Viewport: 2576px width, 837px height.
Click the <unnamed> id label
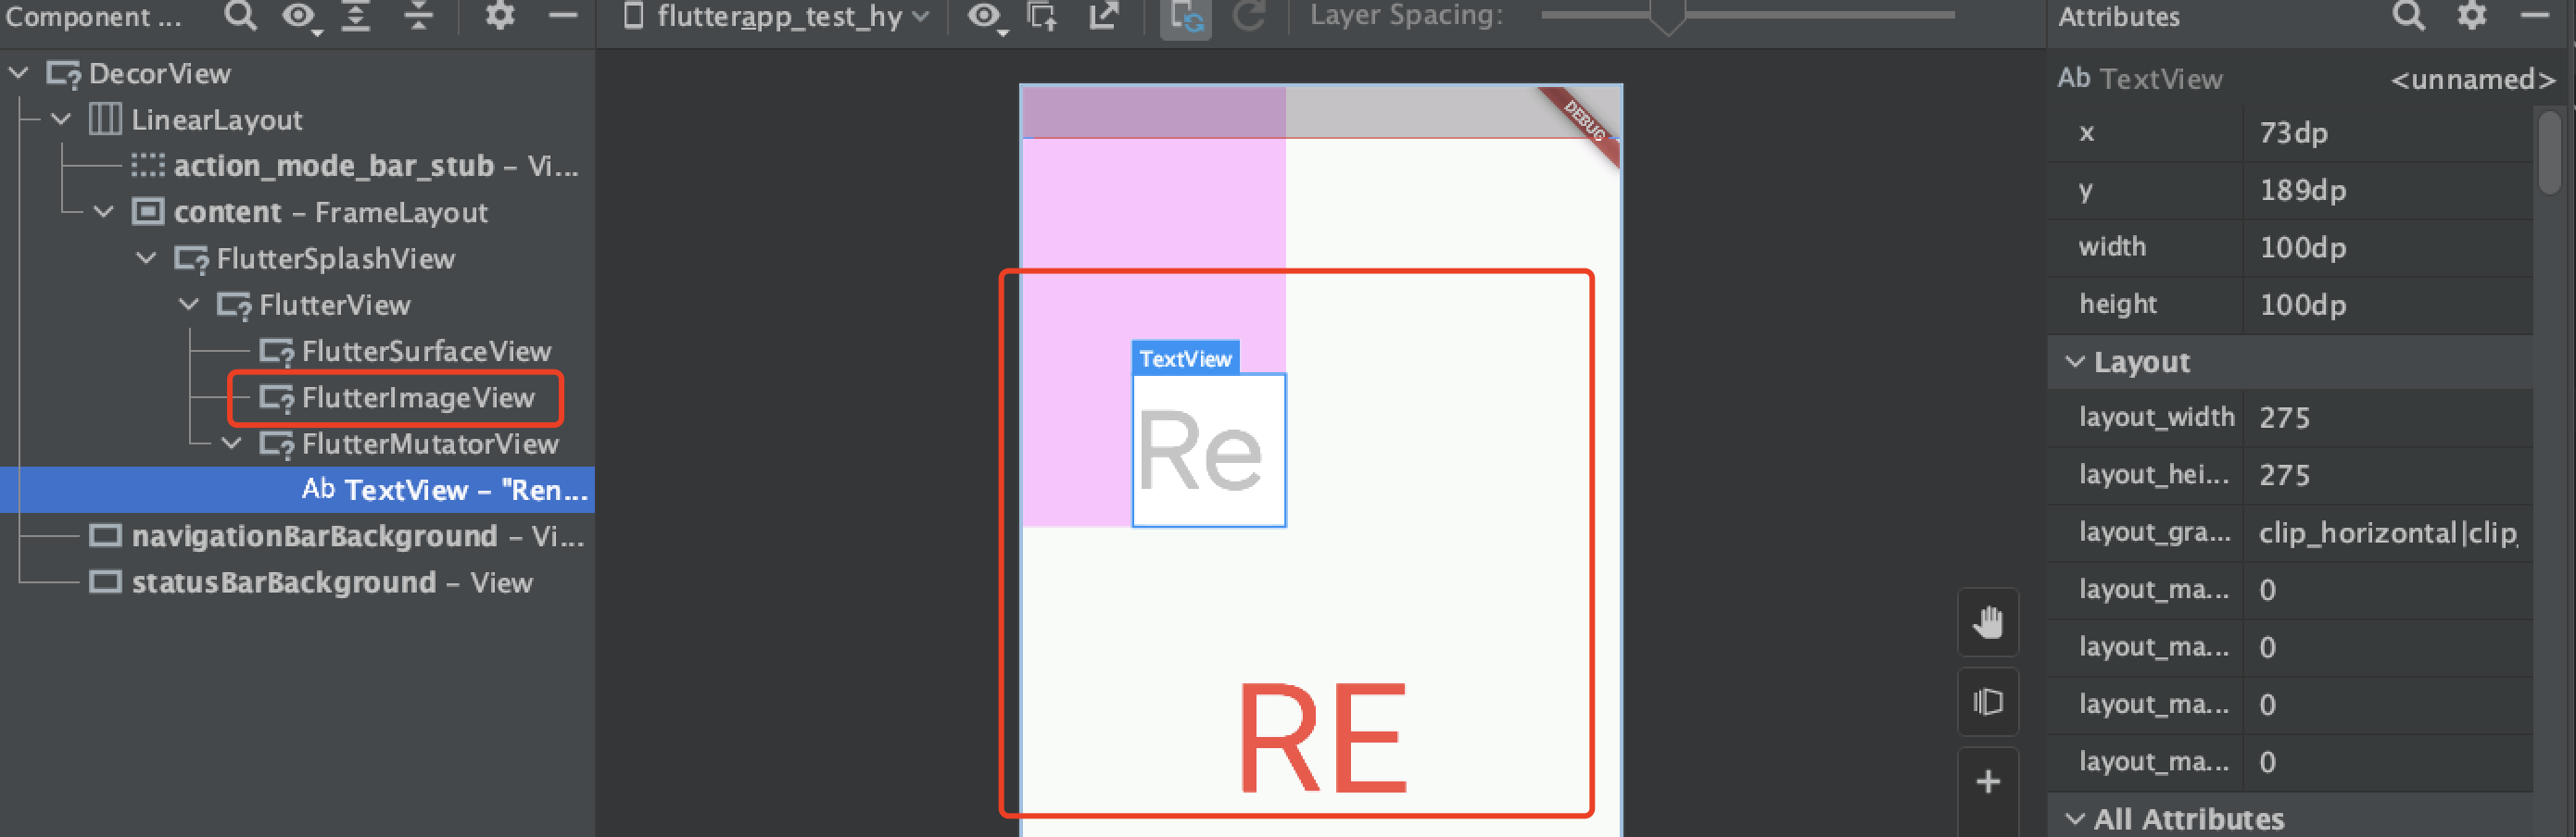[2472, 79]
